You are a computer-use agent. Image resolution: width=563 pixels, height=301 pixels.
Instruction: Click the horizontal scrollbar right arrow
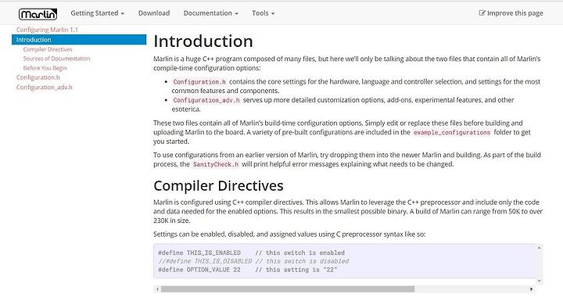[x=532, y=289]
